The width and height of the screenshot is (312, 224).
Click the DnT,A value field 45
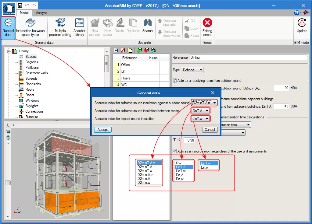(x=281, y=106)
